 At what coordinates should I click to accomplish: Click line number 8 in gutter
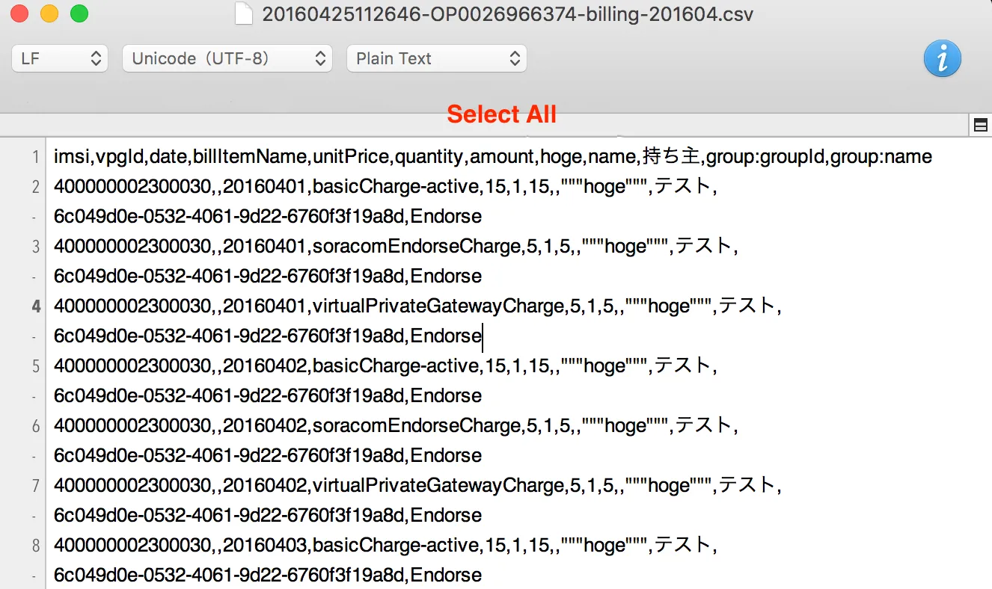pyautogui.click(x=36, y=546)
